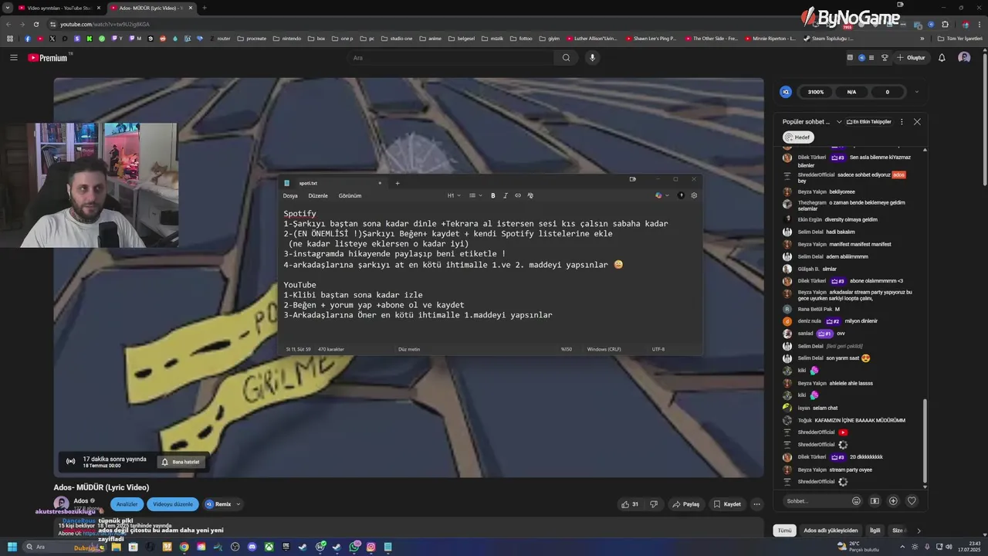
Task: Open video more actions three dots
Action: [756, 504]
